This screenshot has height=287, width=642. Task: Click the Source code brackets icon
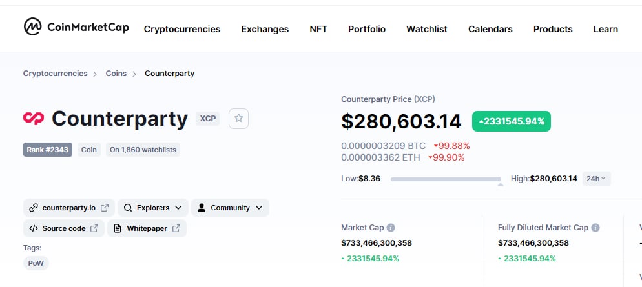coord(34,228)
